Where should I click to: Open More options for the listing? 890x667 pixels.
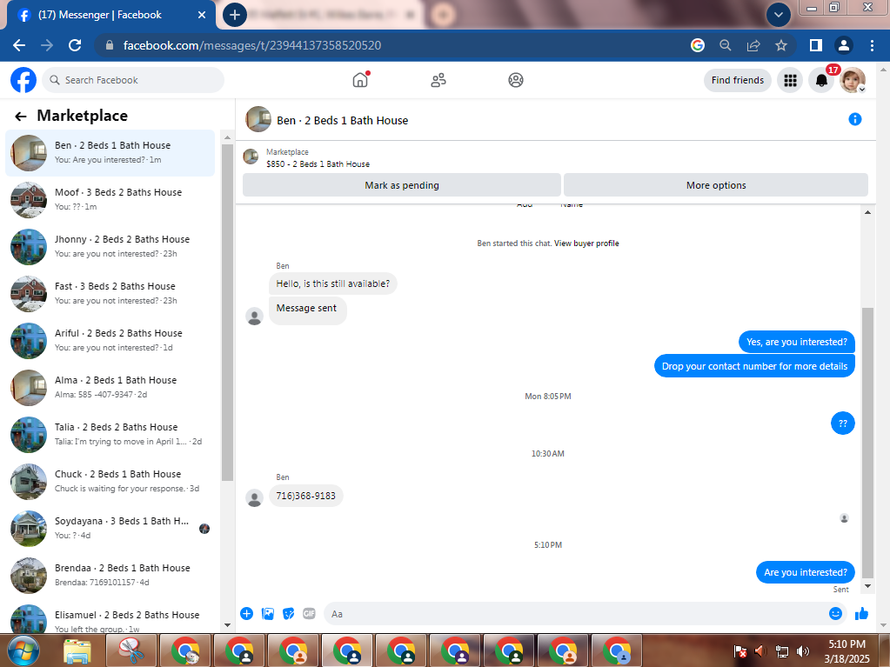[716, 185]
